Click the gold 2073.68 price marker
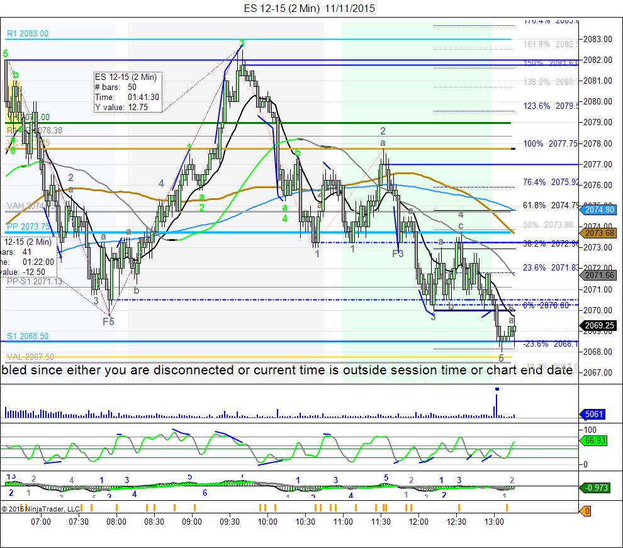 (x=599, y=233)
